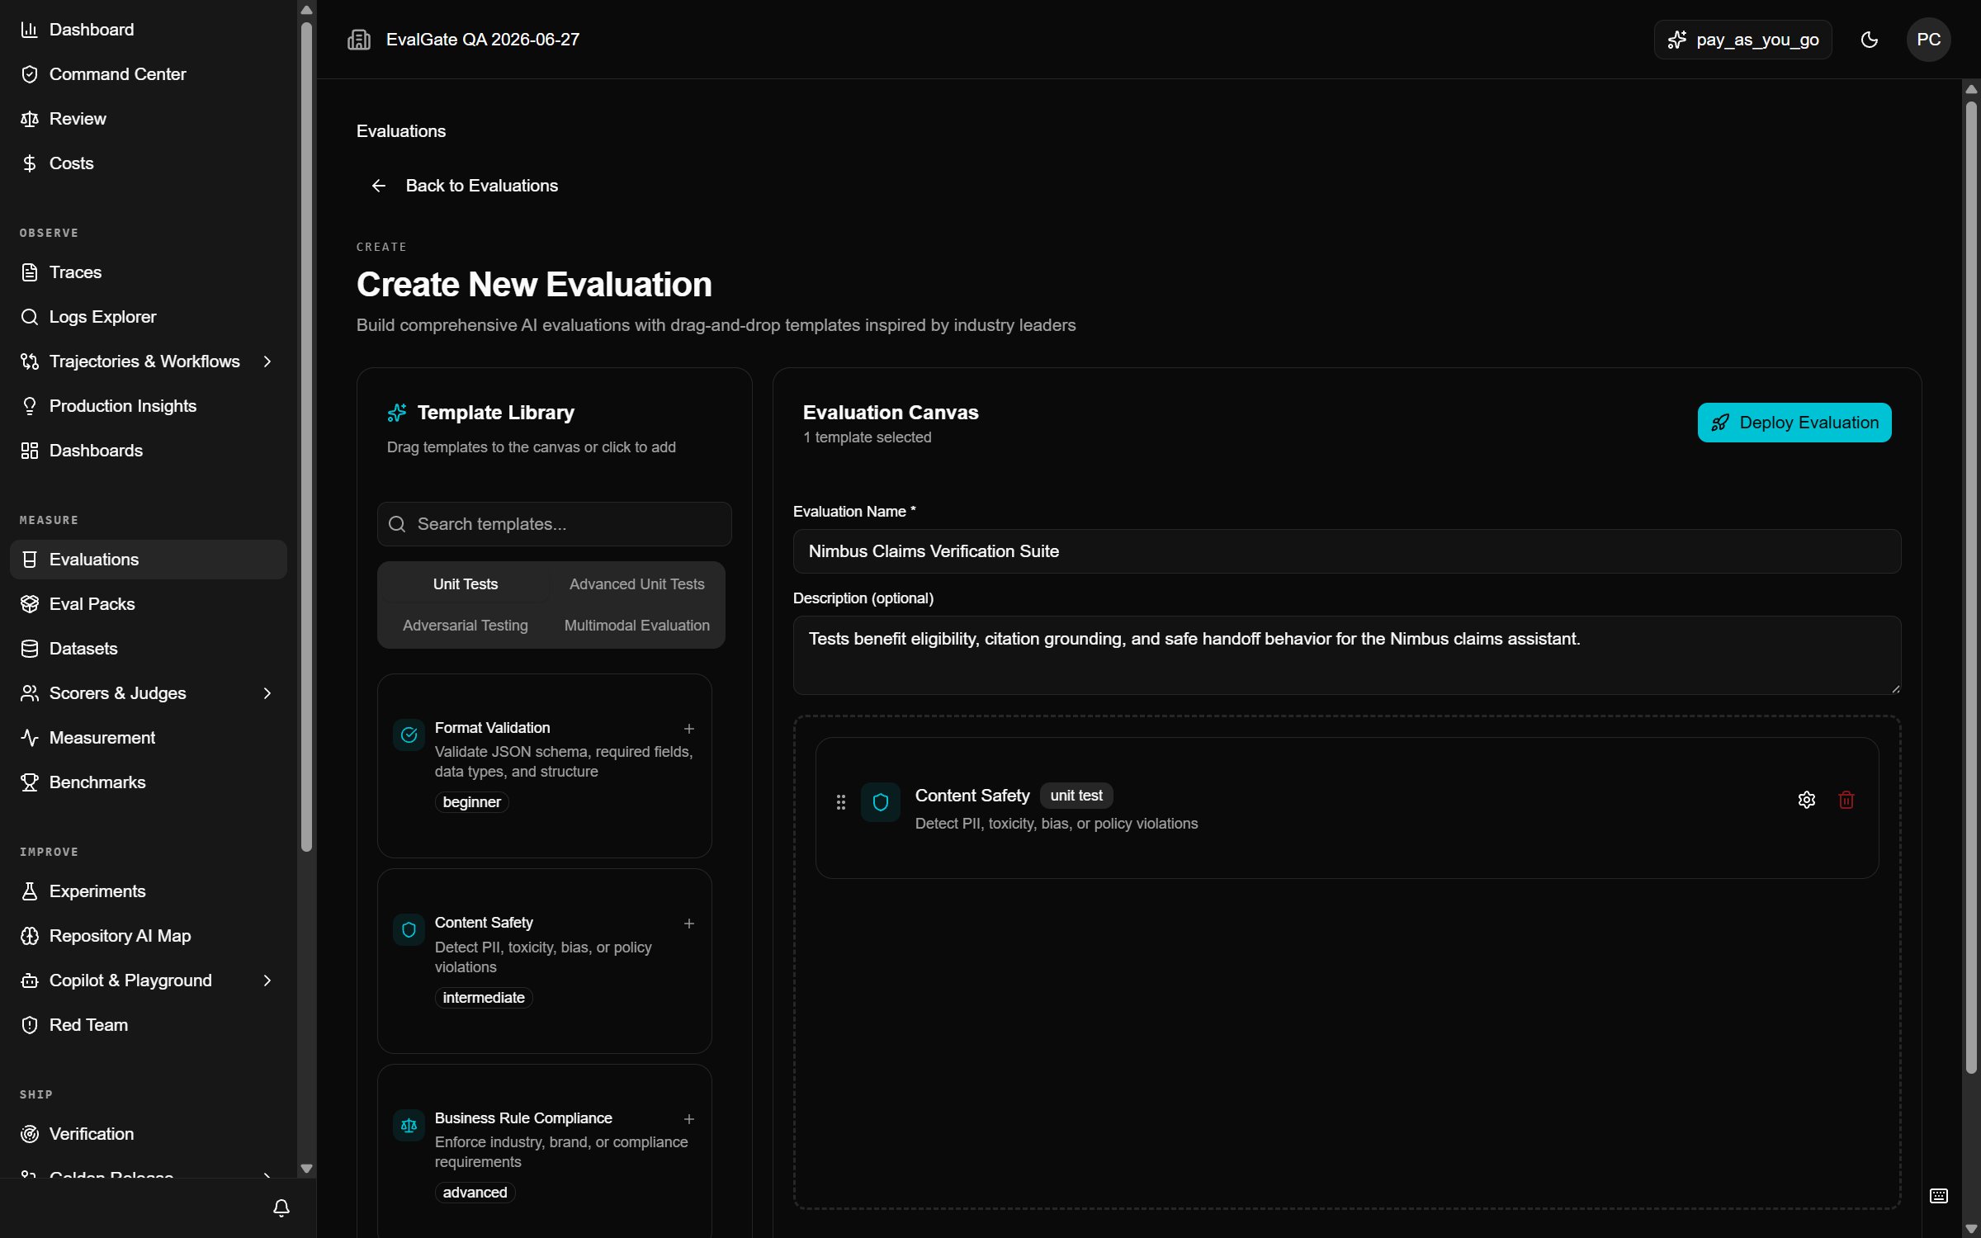Open Production Insights lightbulb icon

point(30,406)
